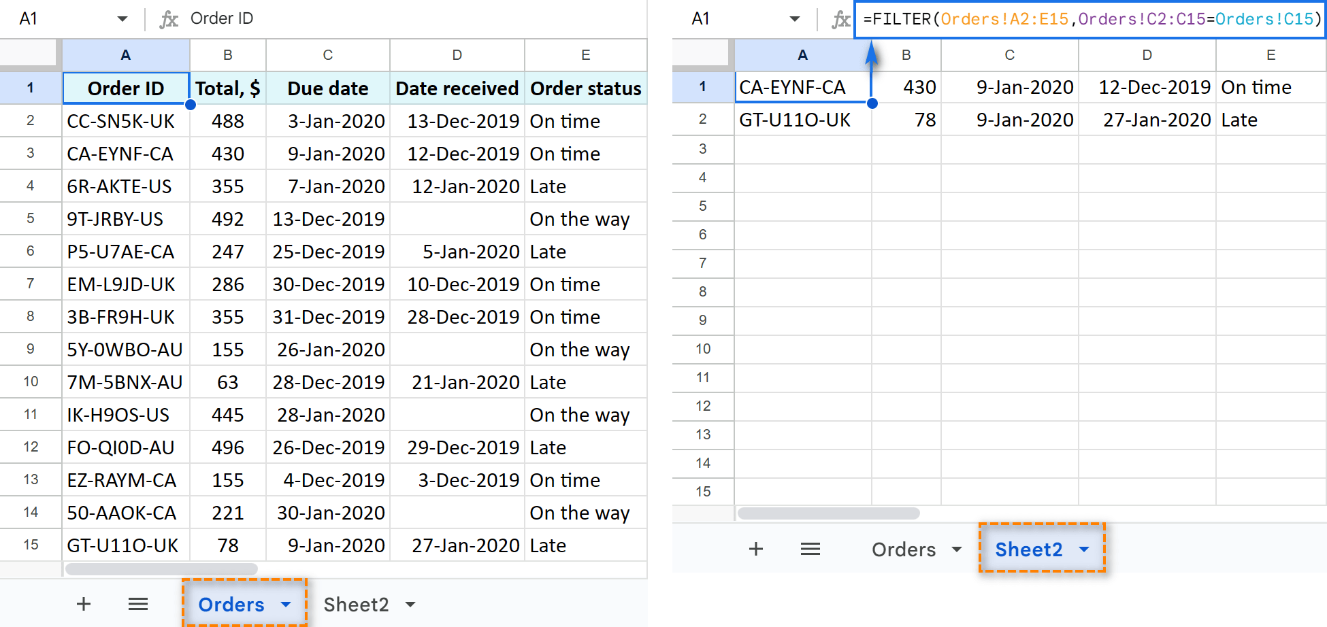This screenshot has width=1327, height=627.
Task: Click the add sheet plus icon in Sheet2 window
Action: coord(756,549)
